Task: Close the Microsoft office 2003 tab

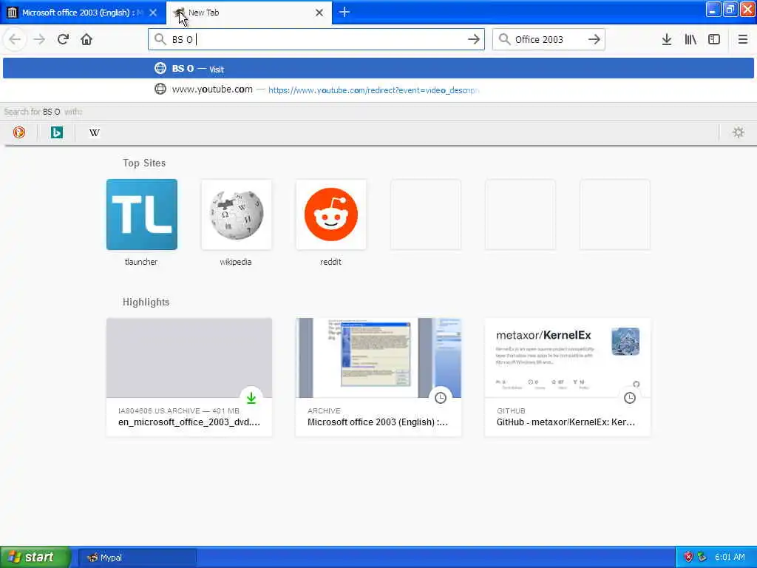Action: (153, 13)
